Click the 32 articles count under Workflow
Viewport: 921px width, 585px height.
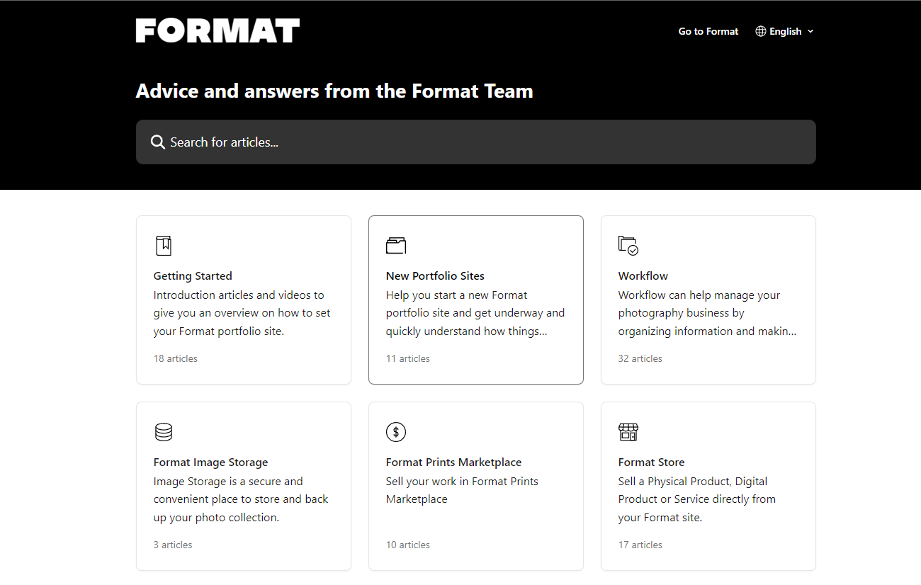[x=640, y=358]
